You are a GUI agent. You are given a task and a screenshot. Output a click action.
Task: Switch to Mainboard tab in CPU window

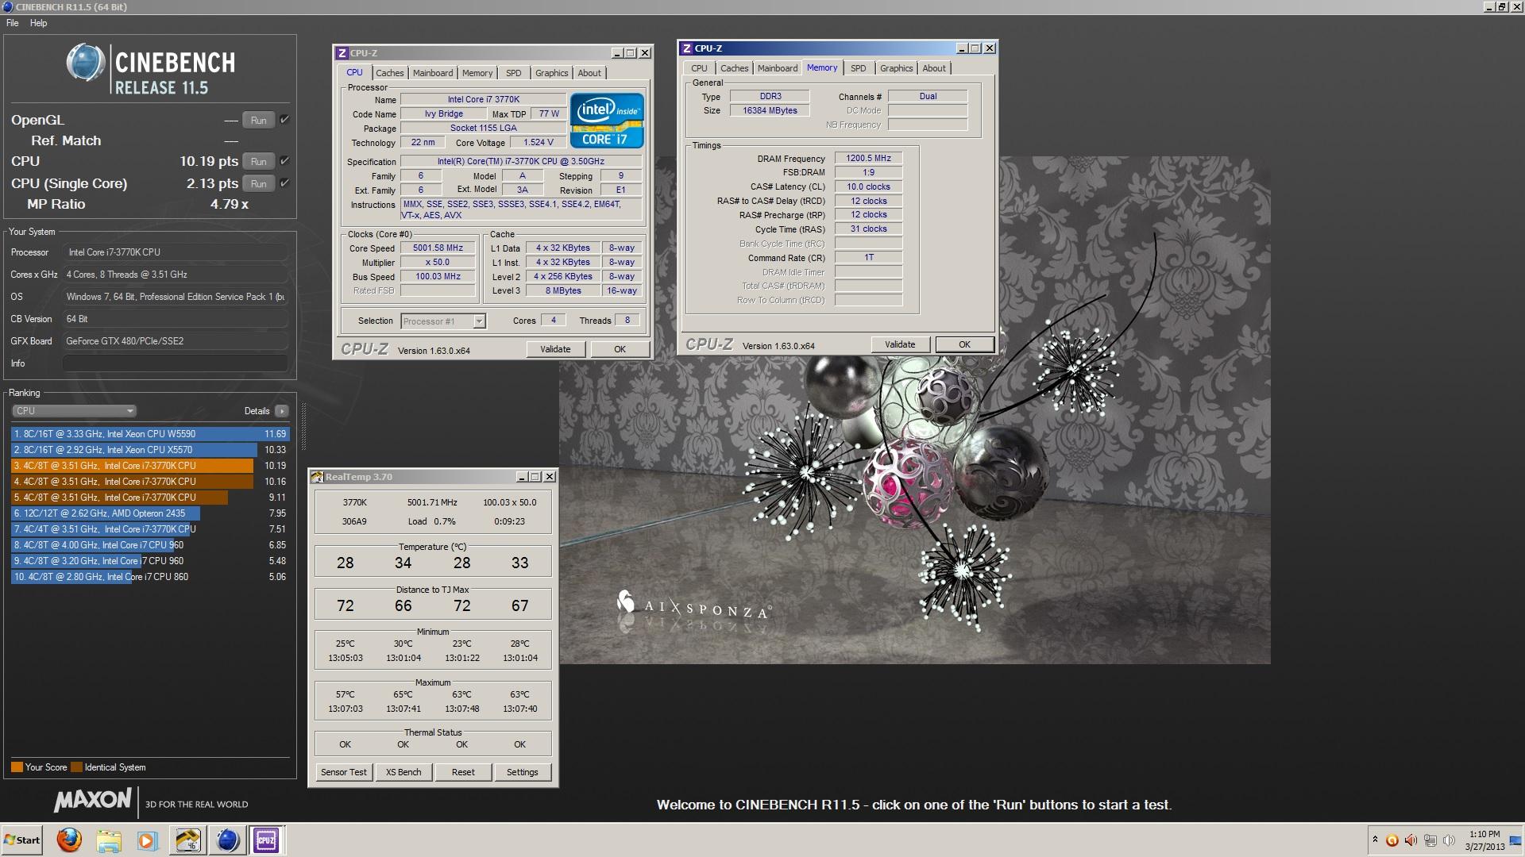point(433,73)
